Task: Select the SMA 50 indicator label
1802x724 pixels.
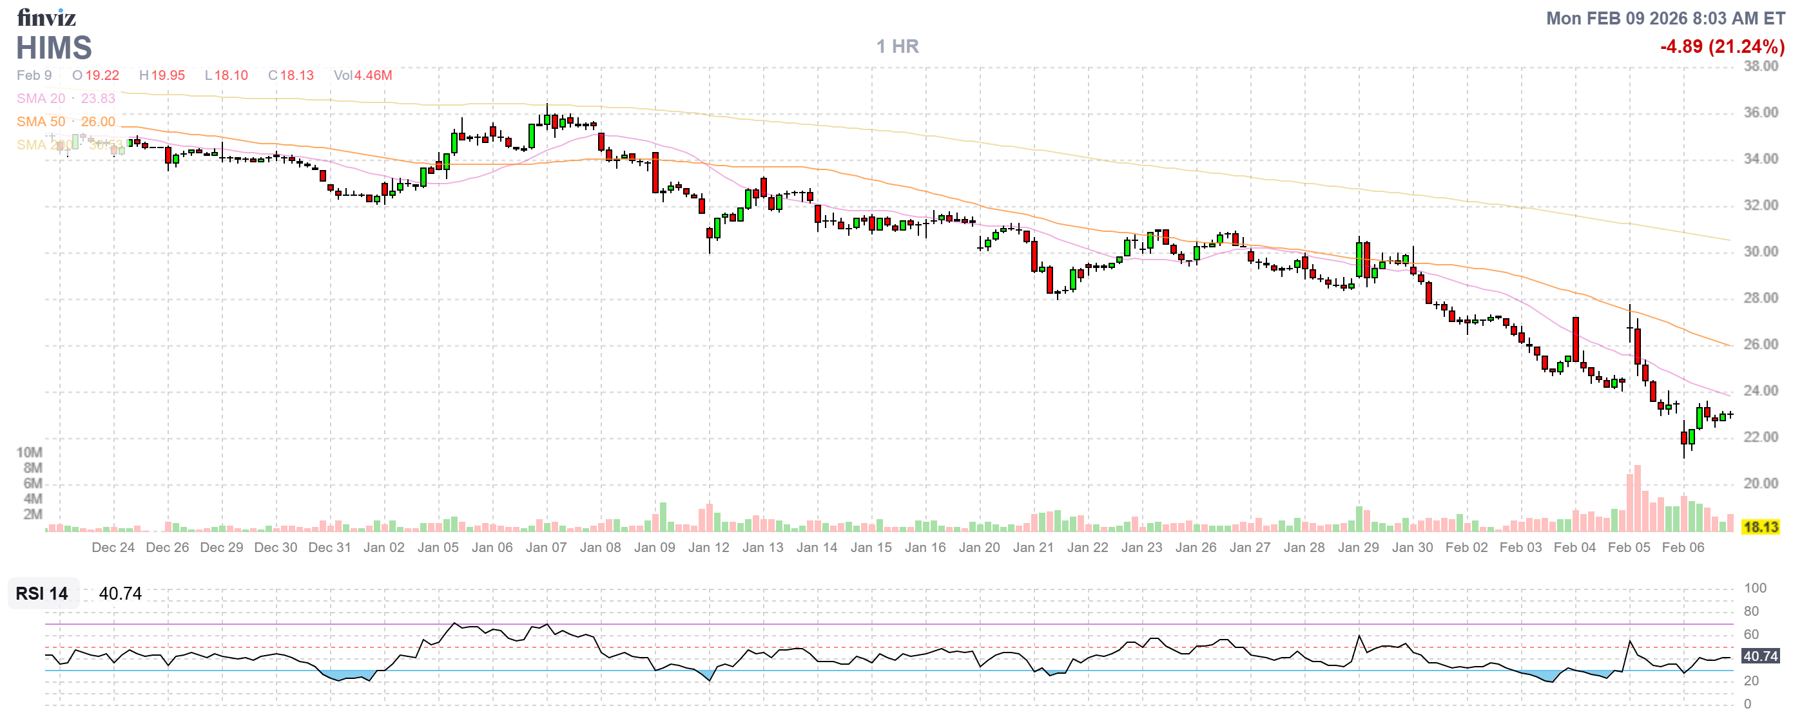Action: click(x=41, y=122)
